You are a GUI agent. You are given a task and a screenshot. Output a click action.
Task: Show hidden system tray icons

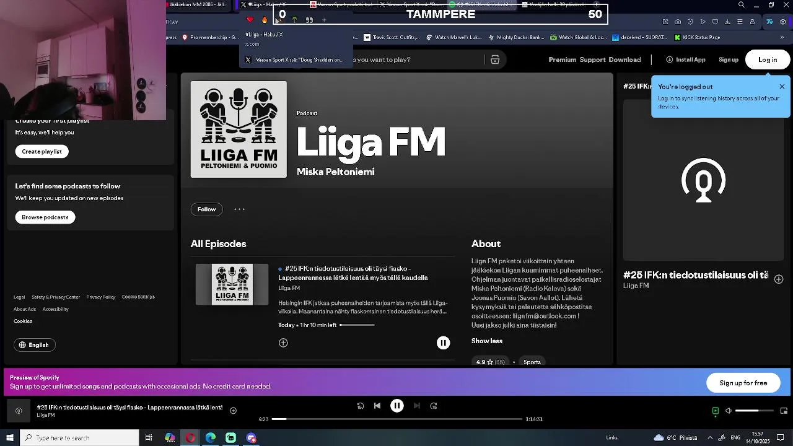710,438
